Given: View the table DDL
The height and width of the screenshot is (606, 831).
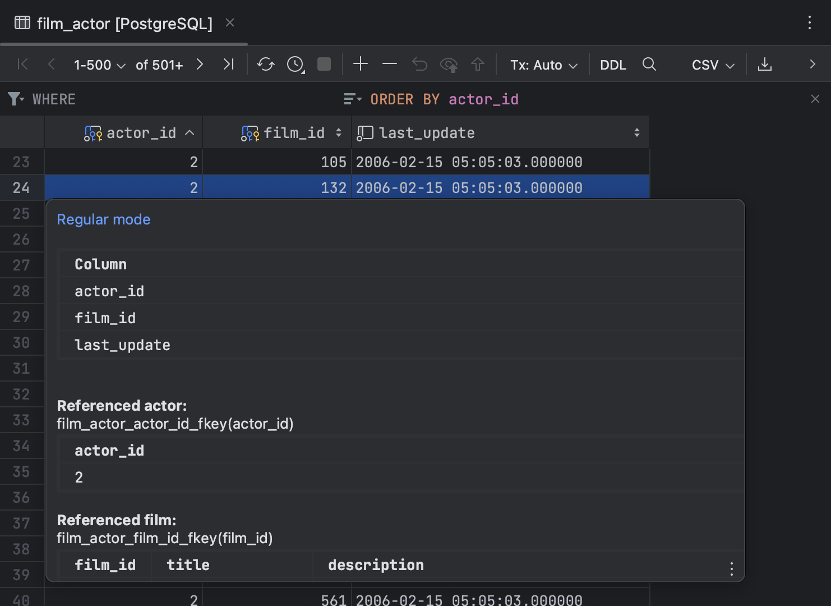Looking at the screenshot, I should [x=613, y=65].
